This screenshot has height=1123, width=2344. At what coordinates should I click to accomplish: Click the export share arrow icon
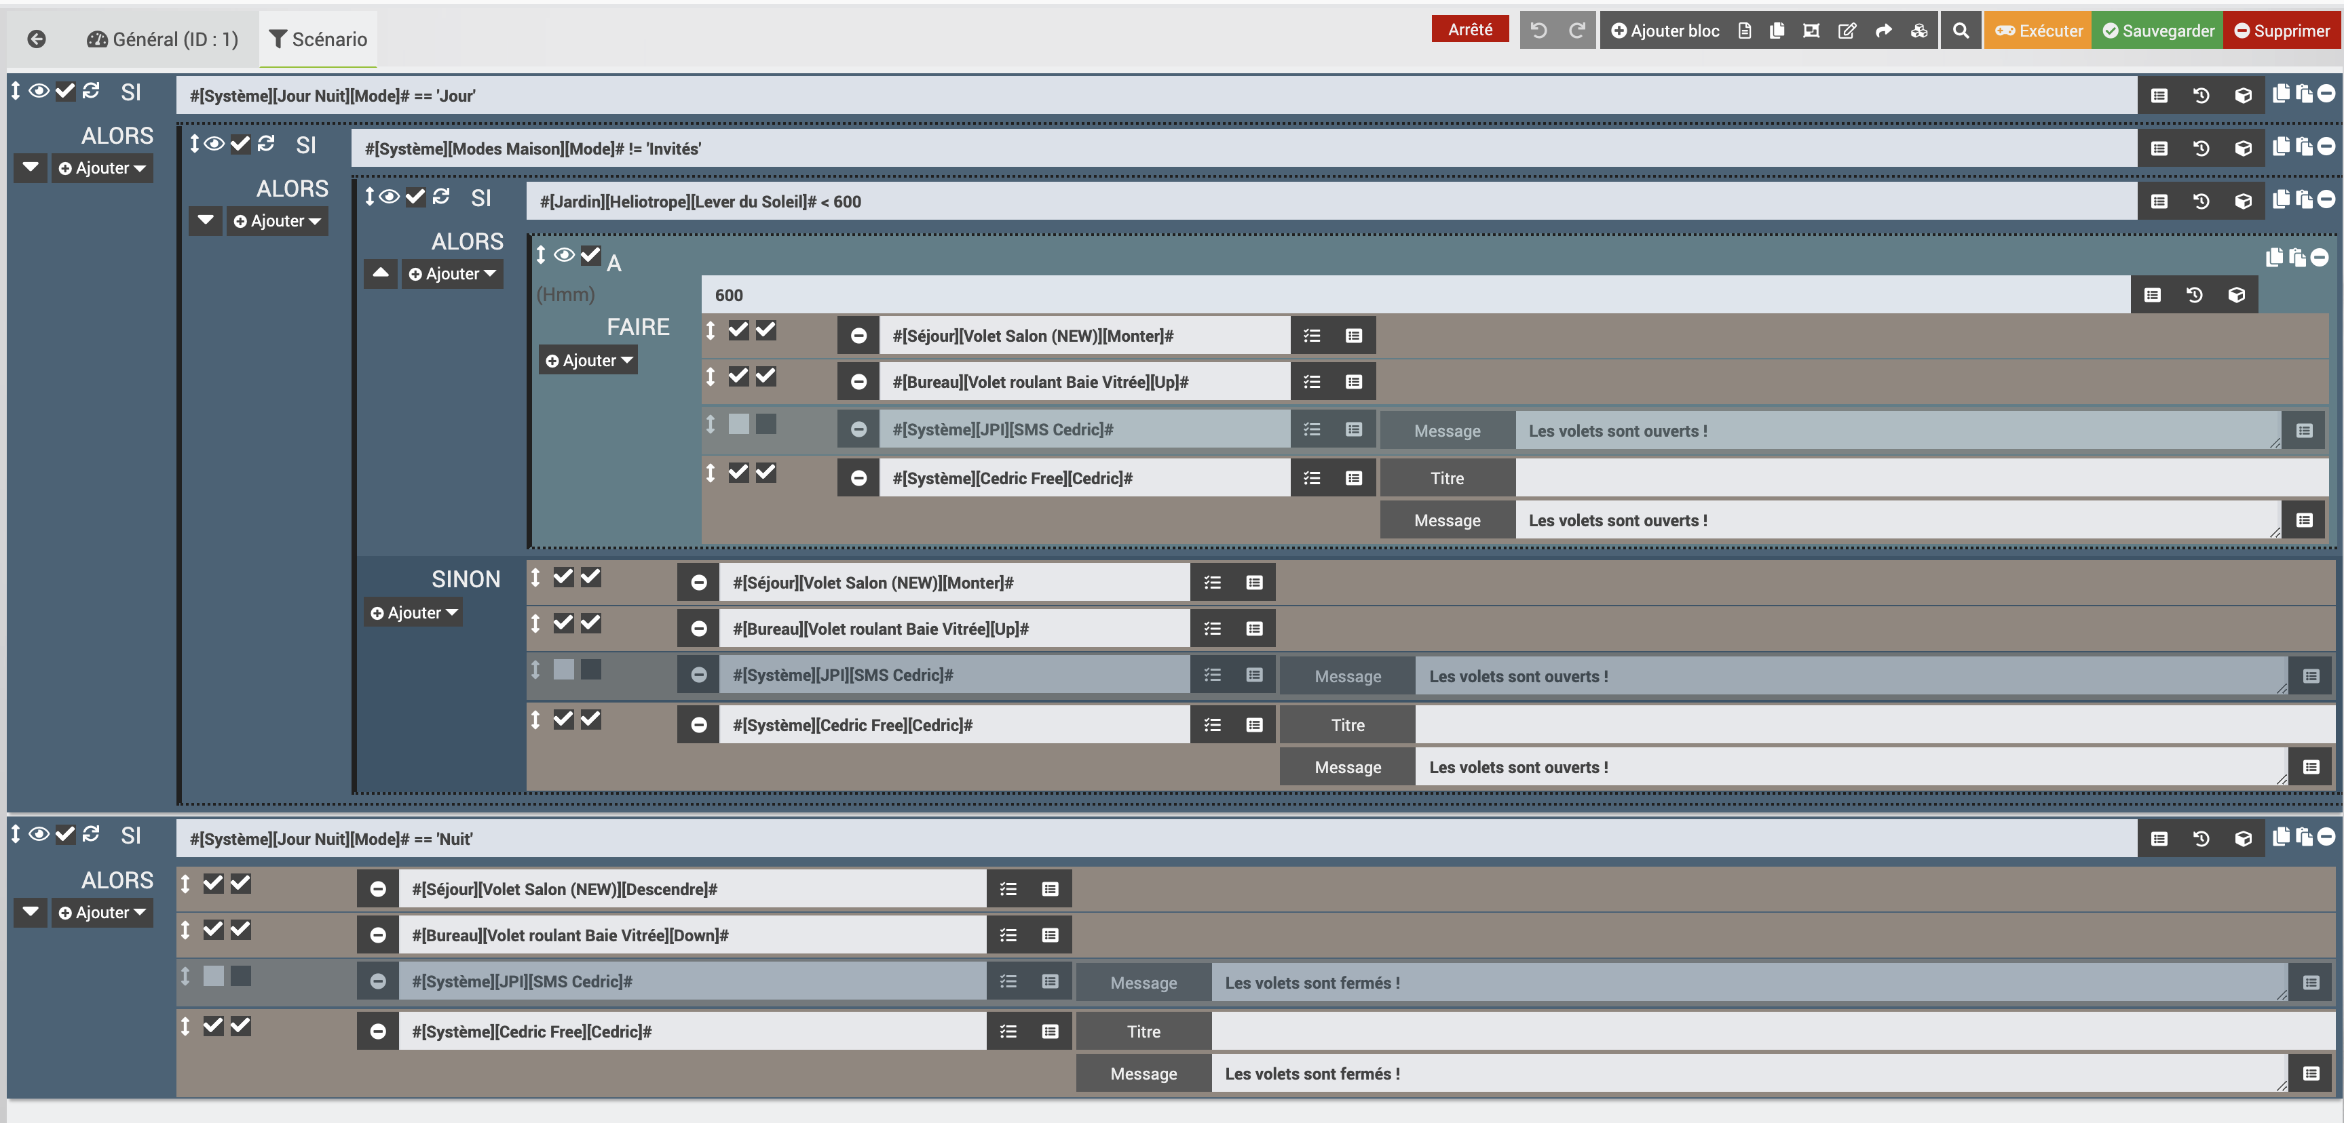tap(1884, 31)
